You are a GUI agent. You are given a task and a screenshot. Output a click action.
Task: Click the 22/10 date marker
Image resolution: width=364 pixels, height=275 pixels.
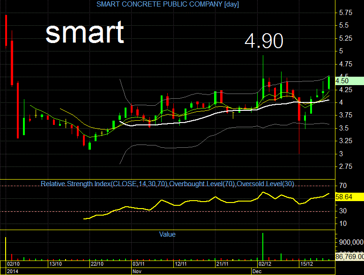click(97, 264)
